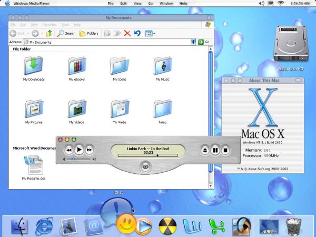Click the red Delete X icon
The height and width of the screenshot is (237, 316).
127,33
